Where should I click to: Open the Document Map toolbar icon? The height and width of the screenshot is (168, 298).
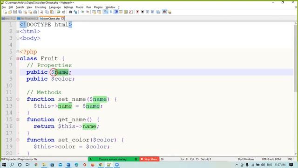pyautogui.click(x=126, y=12)
